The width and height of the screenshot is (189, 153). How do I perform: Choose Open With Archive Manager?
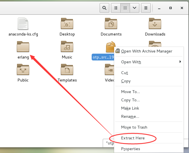click(x=149, y=51)
